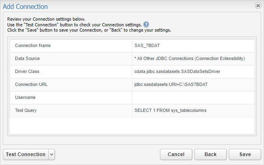Click the Add Connection dialog title
The width and height of the screenshot is (264, 165).
[x=25, y=6]
